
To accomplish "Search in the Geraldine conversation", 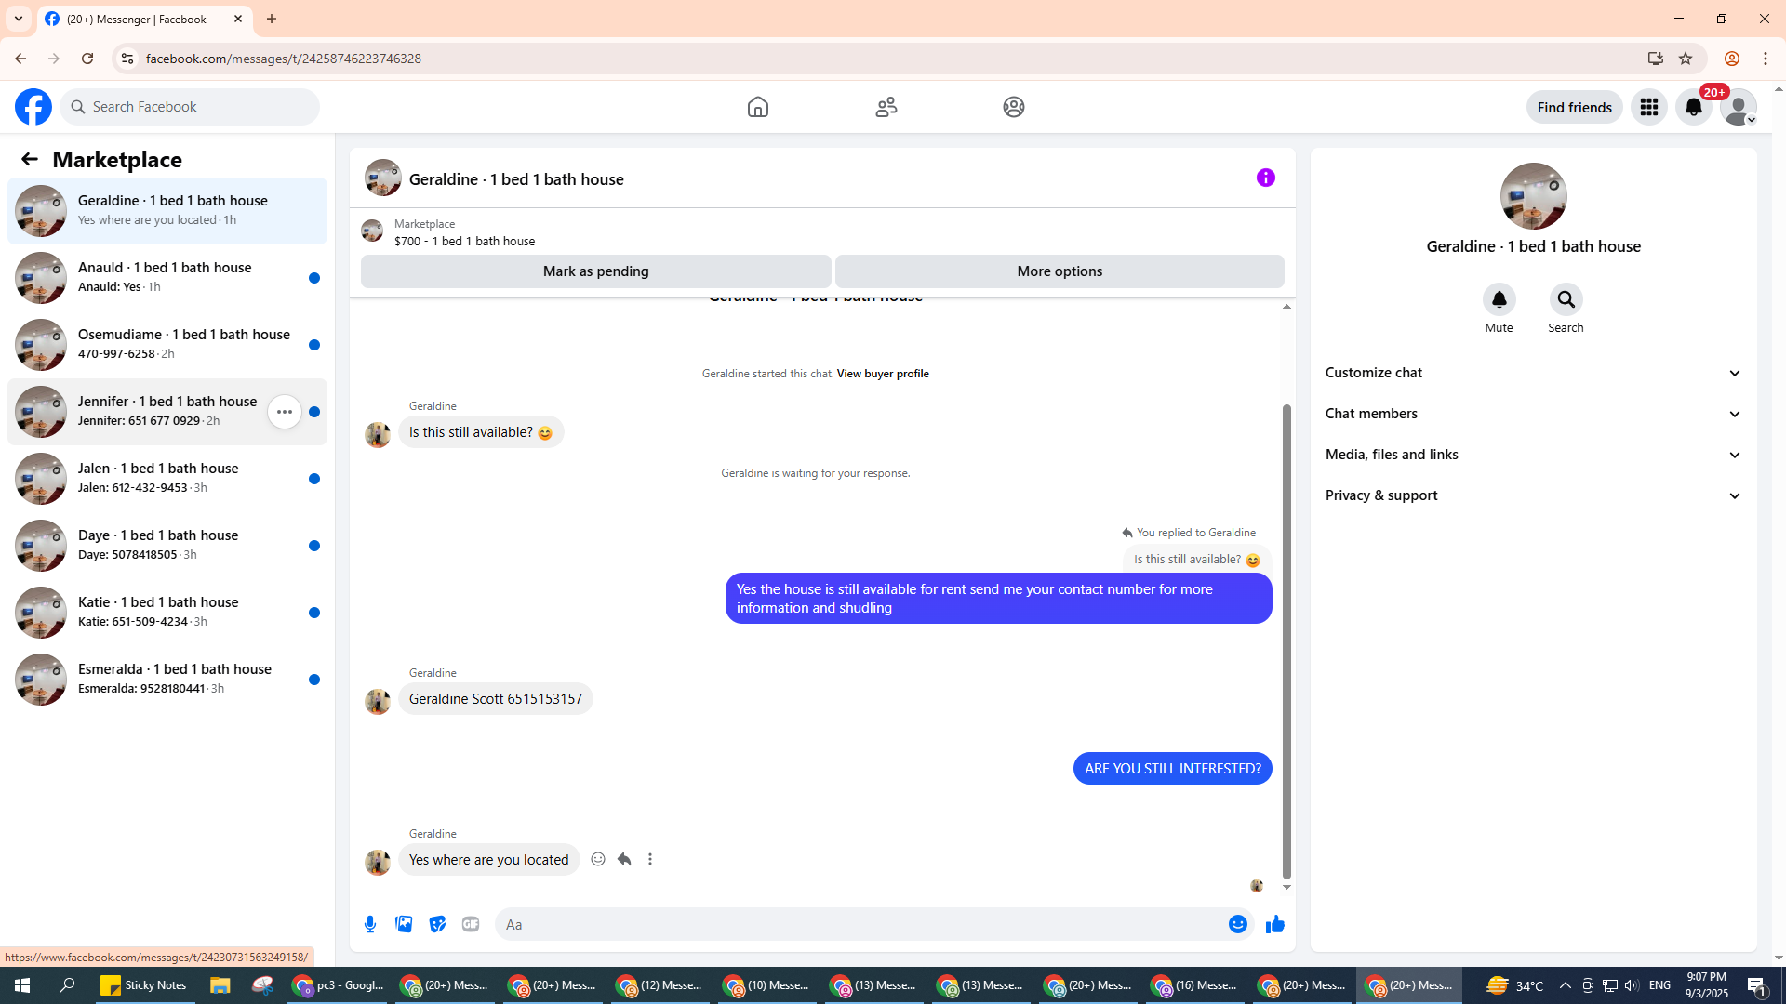I will point(1566,299).
